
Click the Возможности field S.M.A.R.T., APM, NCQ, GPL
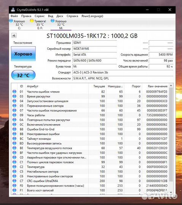pos(123,78)
